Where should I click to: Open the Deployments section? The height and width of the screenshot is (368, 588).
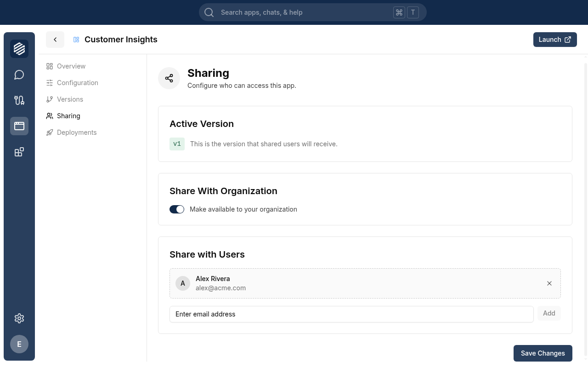pos(71,132)
